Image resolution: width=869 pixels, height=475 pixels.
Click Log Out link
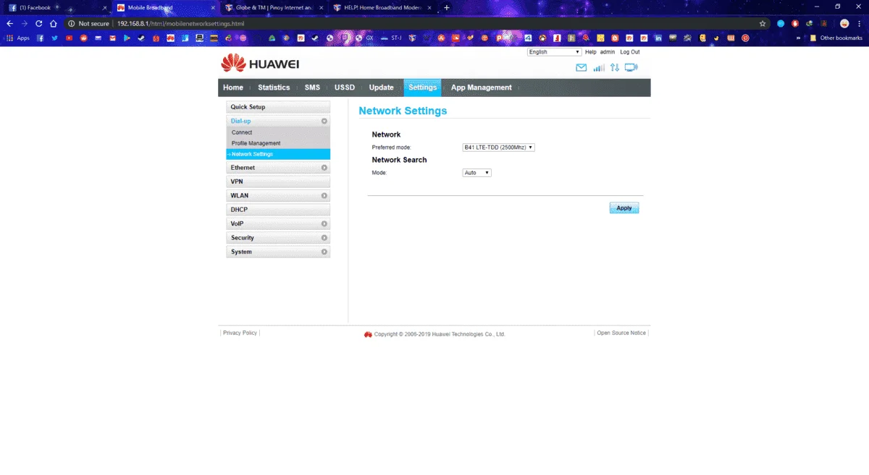(630, 52)
